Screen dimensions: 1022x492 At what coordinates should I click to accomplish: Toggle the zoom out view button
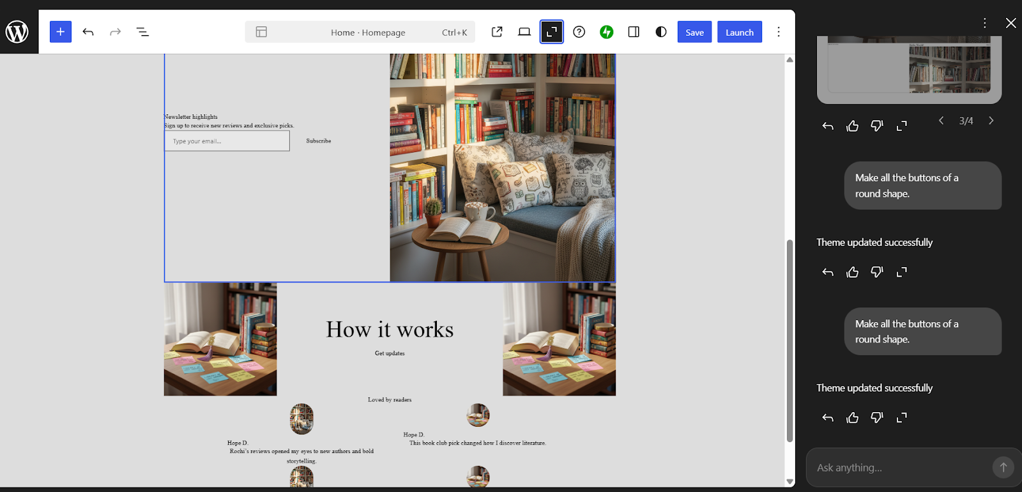coord(552,32)
